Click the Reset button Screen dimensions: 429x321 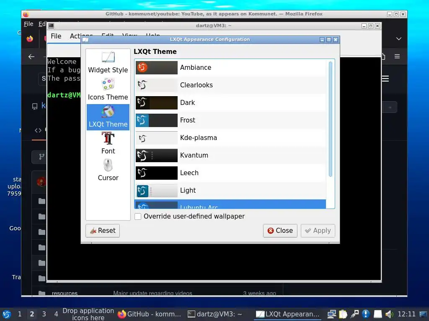[x=103, y=231]
